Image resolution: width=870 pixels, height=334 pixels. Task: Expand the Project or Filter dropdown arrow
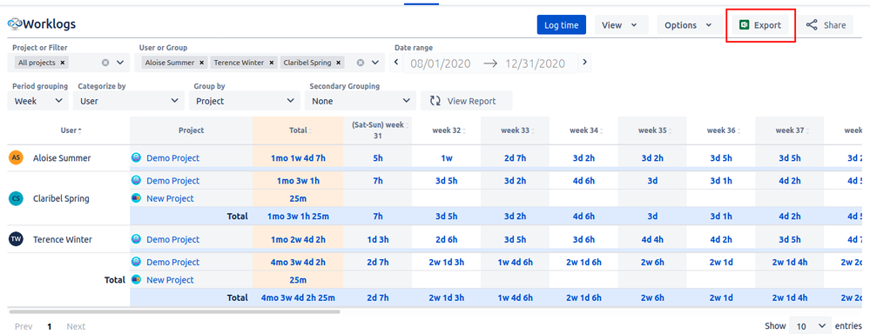[120, 63]
